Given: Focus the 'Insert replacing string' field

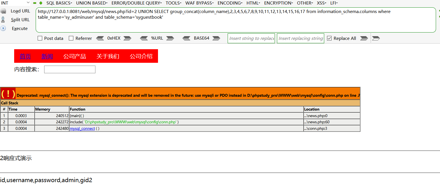Looking at the screenshot, I should click(300, 38).
